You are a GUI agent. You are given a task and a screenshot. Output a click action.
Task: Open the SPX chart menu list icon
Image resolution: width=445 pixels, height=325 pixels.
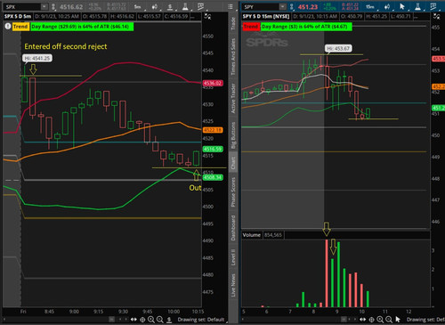tap(231, 6)
